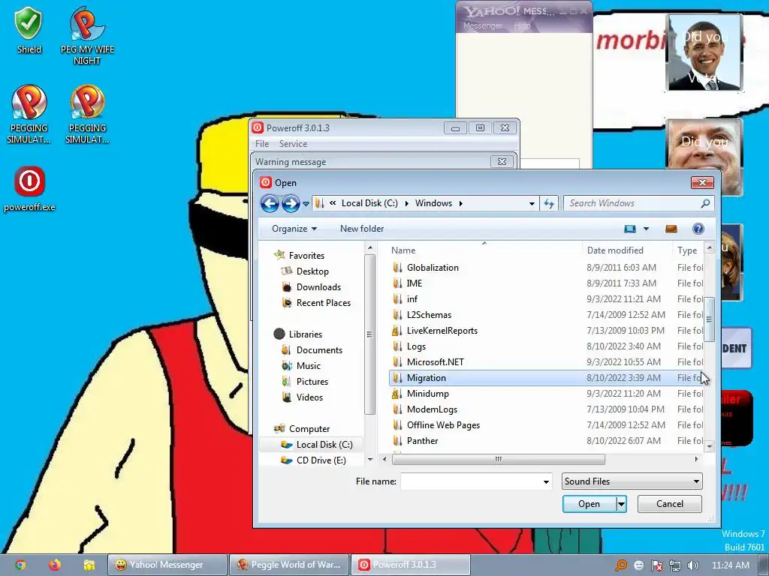Click the search magnifier in Search Windows box
Screen dimensions: 769x576
(x=705, y=203)
